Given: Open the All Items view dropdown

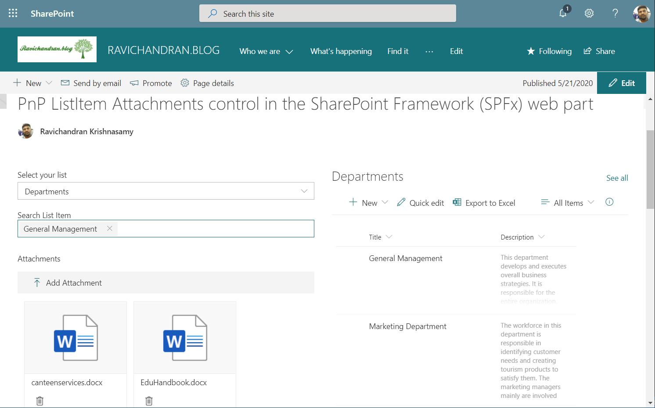Looking at the screenshot, I should click(x=568, y=203).
